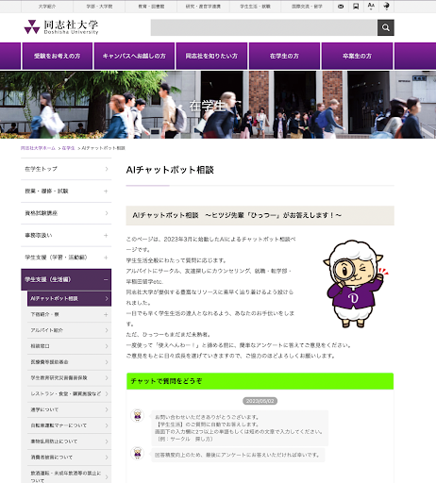
Task: Click the second chat message mascot avatar
Action: [138, 453]
